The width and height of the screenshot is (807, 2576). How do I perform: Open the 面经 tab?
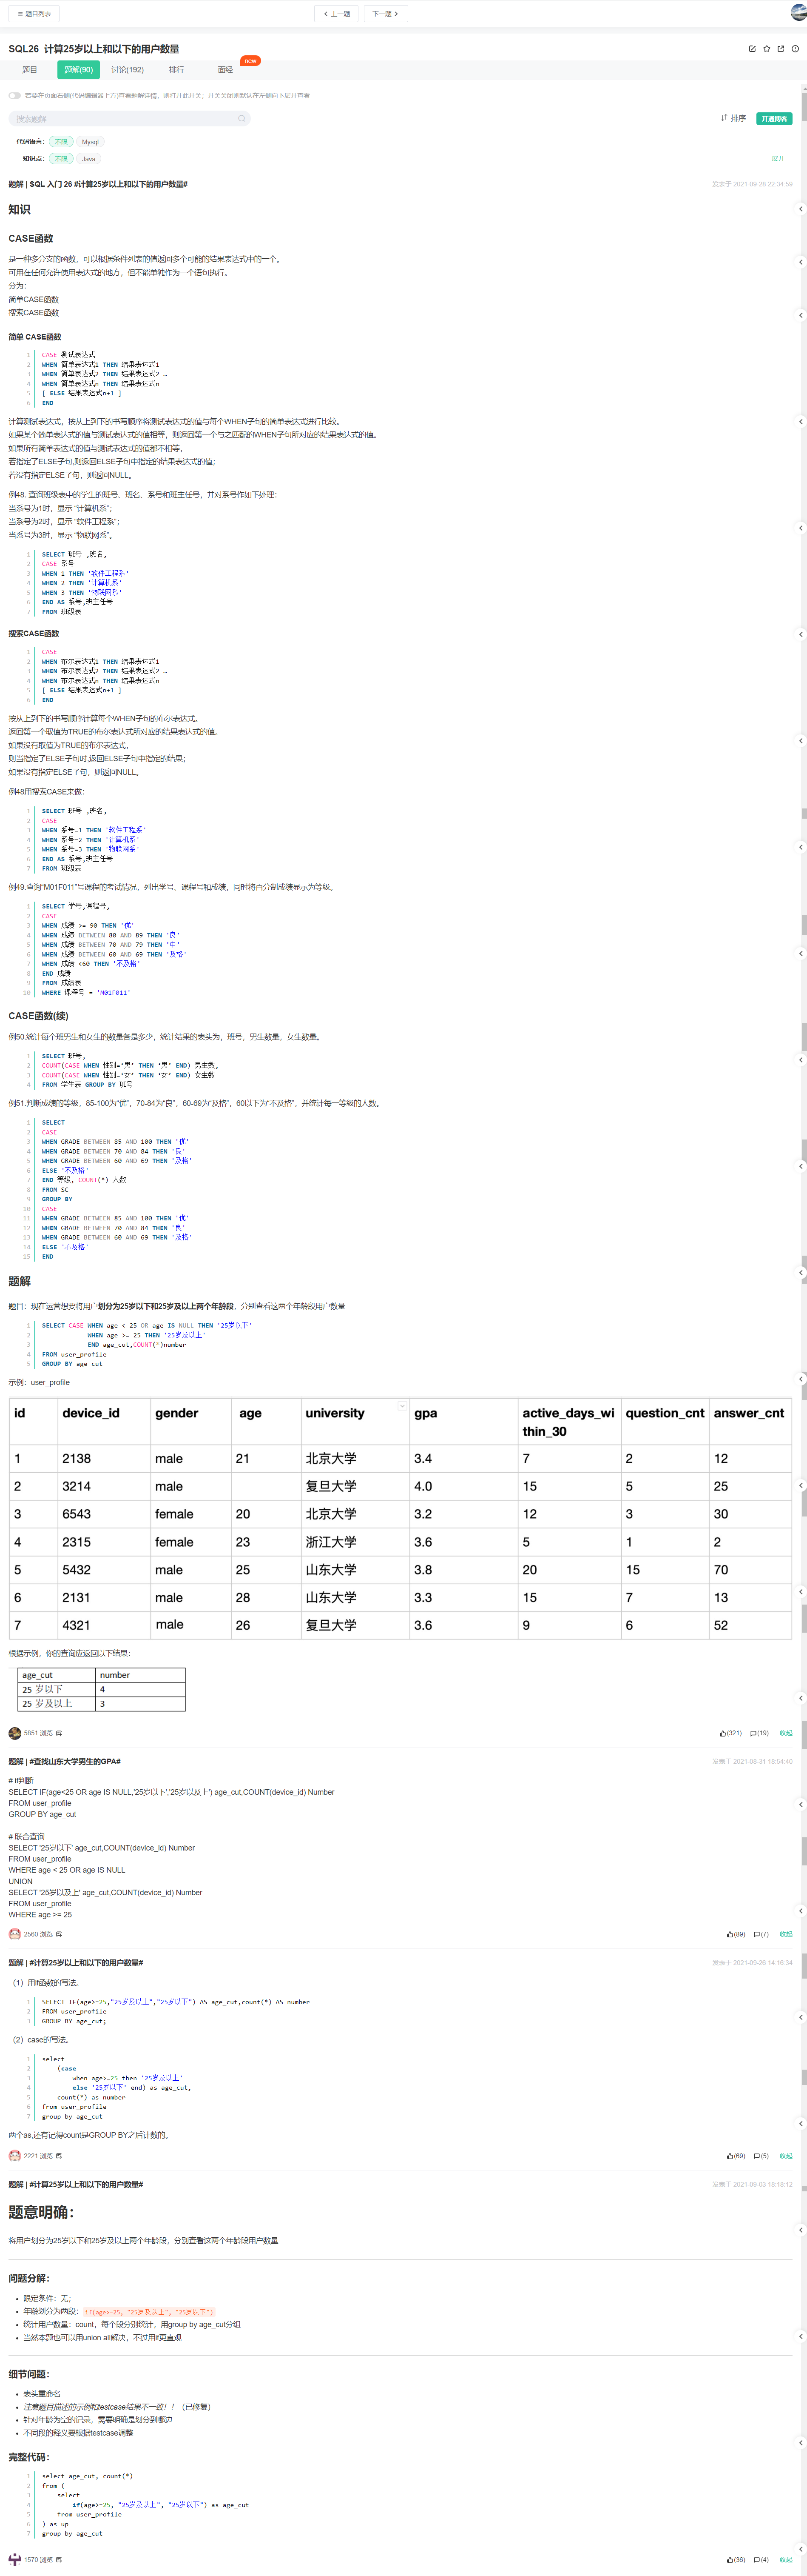[x=226, y=70]
